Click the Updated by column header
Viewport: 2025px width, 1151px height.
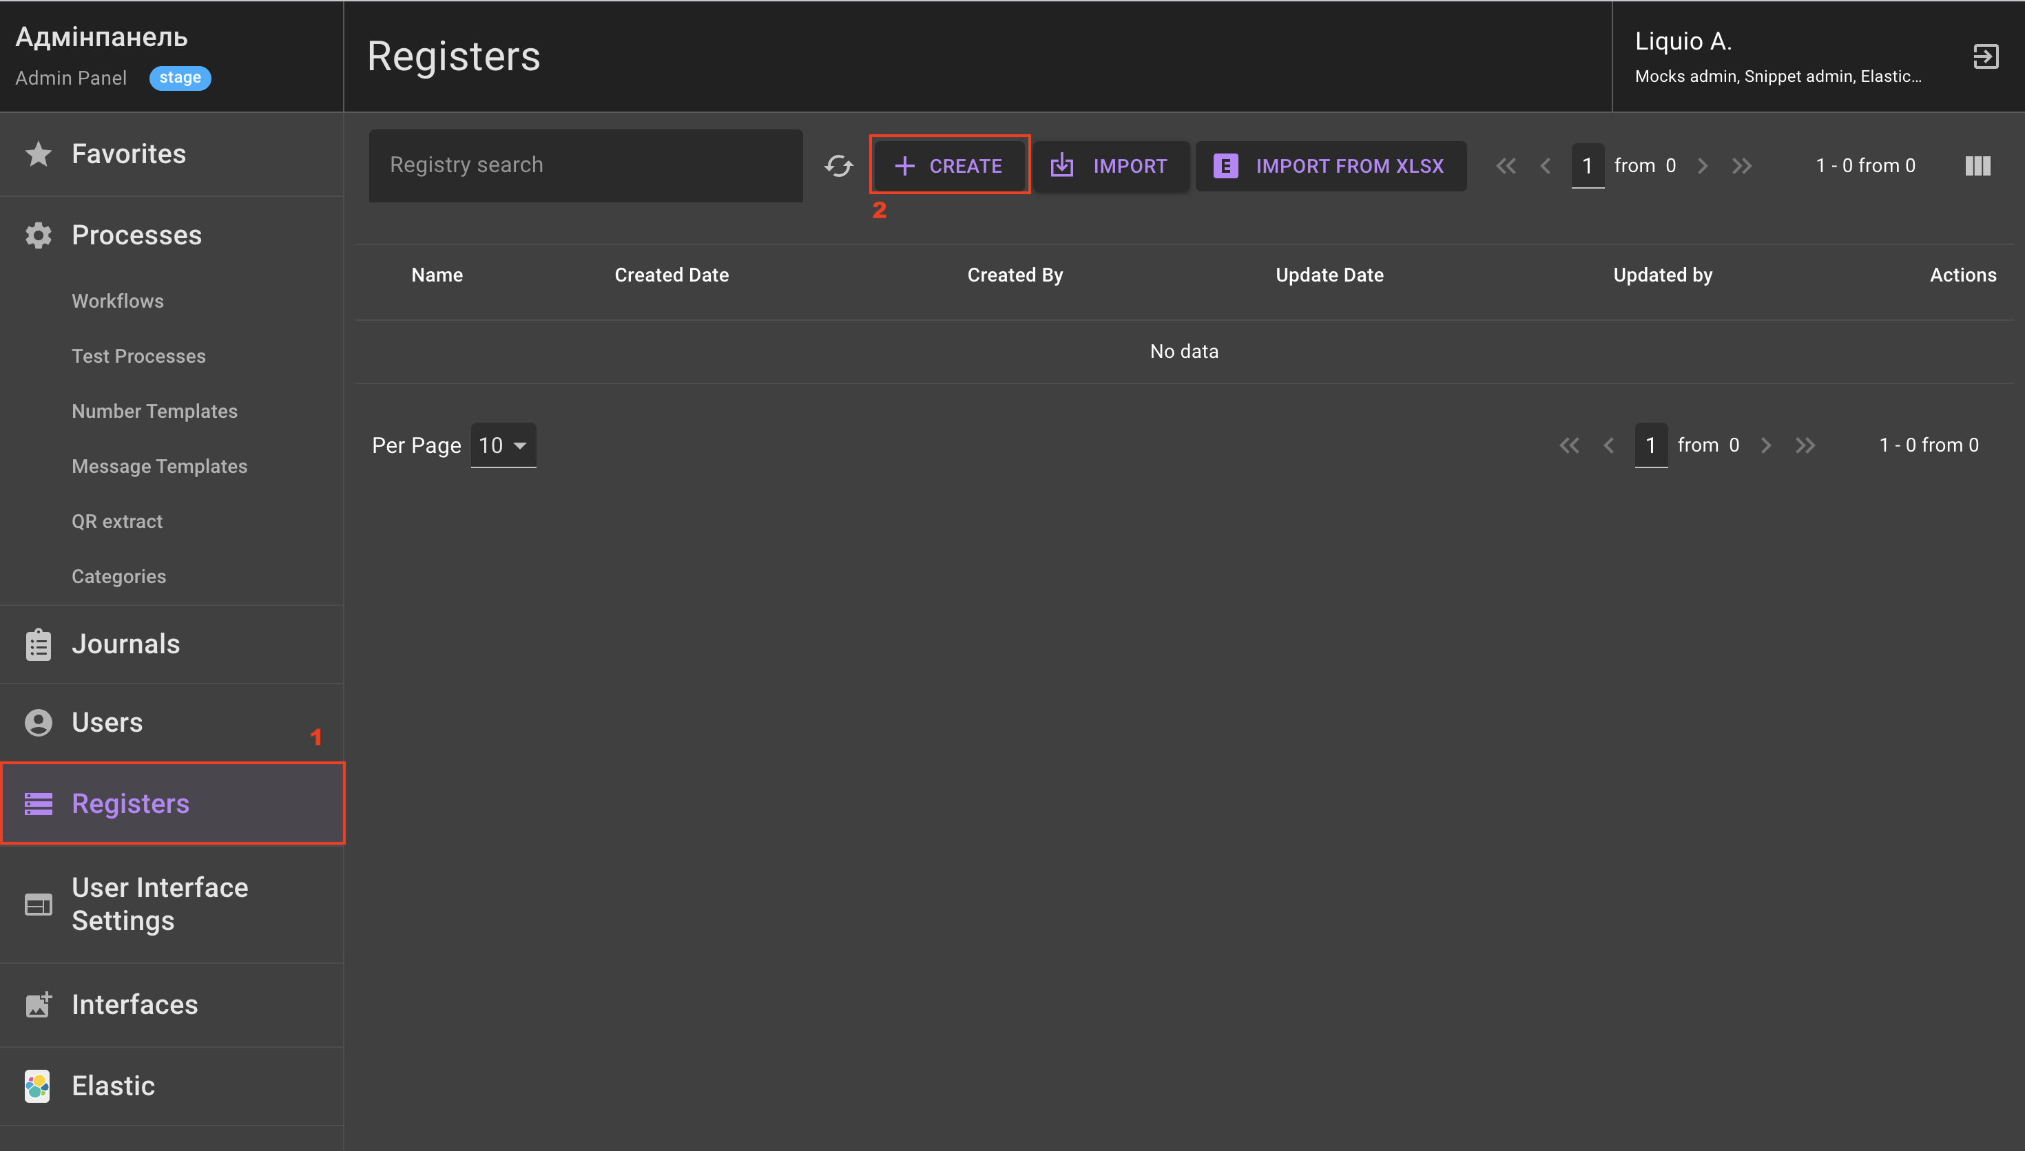[1662, 275]
